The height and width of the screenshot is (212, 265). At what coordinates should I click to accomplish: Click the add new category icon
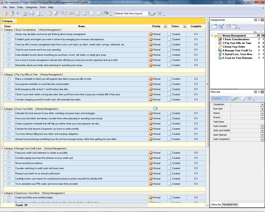(214, 26)
